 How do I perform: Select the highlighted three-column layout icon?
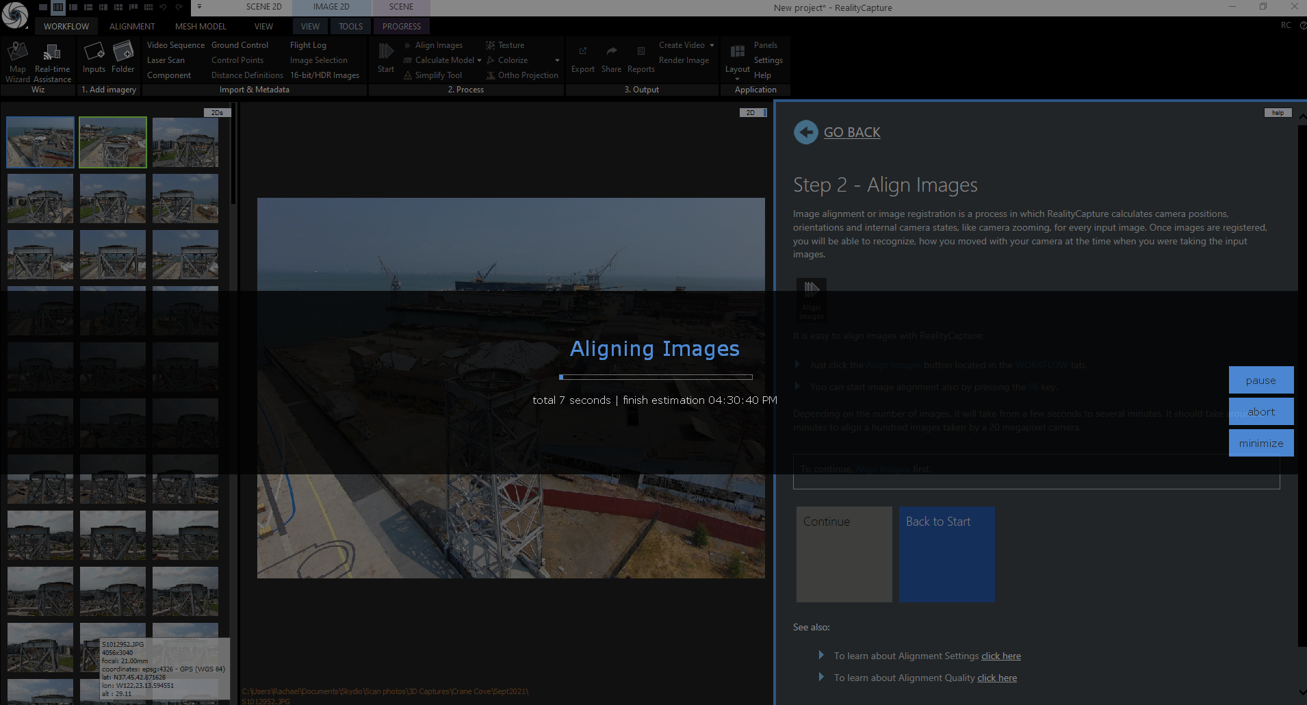tap(58, 7)
